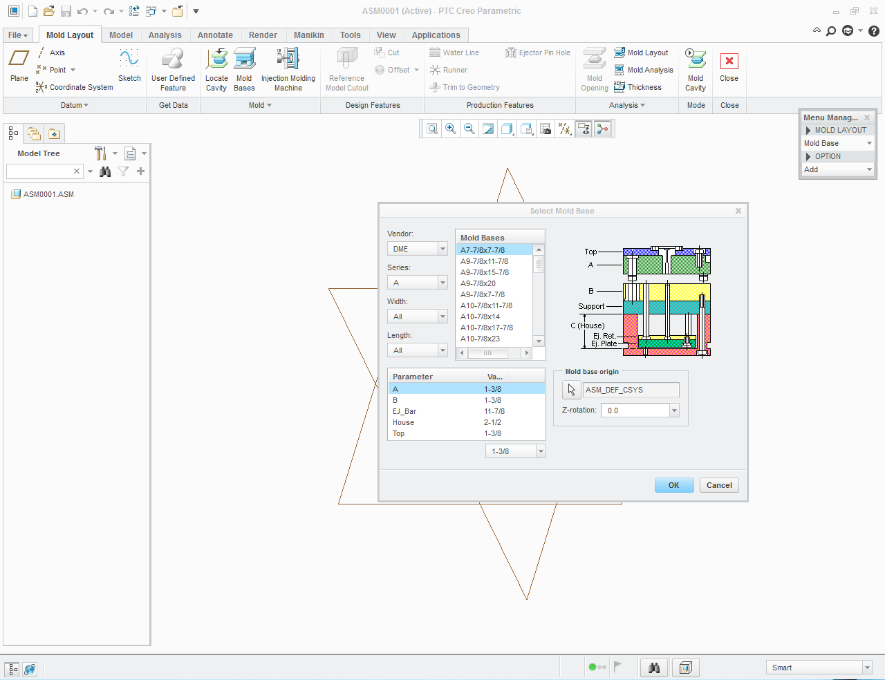This screenshot has height=680, width=885.
Task: Click the Creo Help question mark icon
Action: tap(874, 31)
